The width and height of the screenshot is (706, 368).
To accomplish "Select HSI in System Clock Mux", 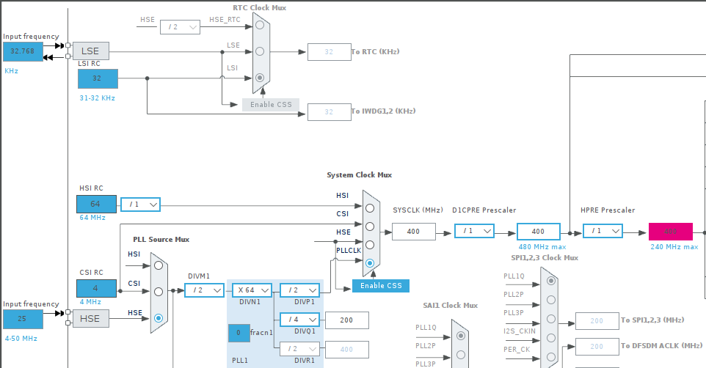I will coord(370,208).
